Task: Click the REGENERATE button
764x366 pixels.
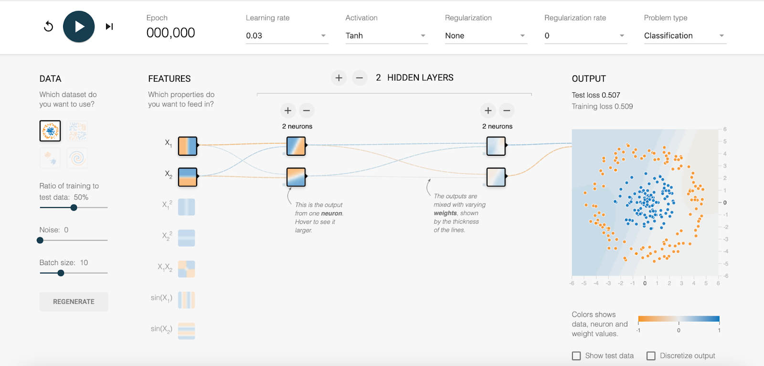Action: tap(74, 301)
